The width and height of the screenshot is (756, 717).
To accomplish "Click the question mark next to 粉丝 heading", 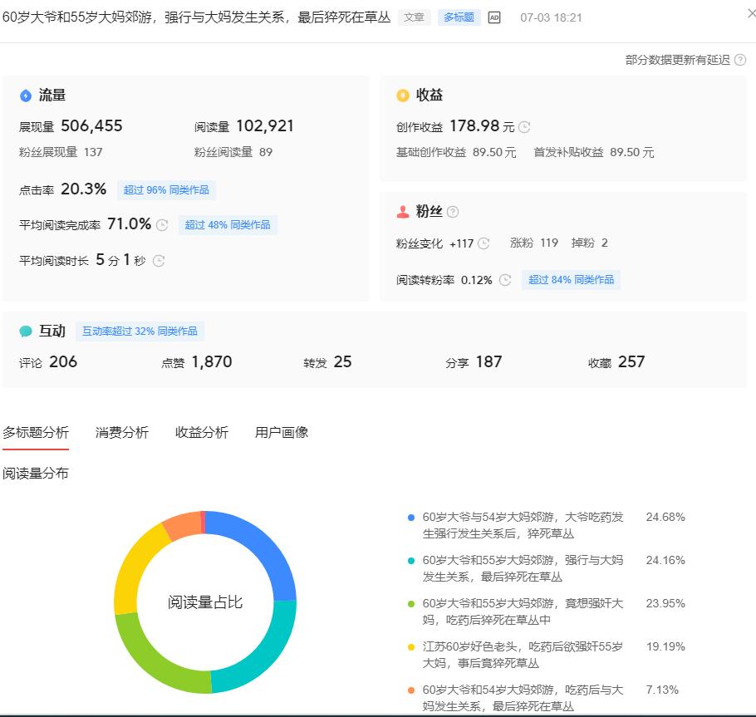I will point(452,210).
